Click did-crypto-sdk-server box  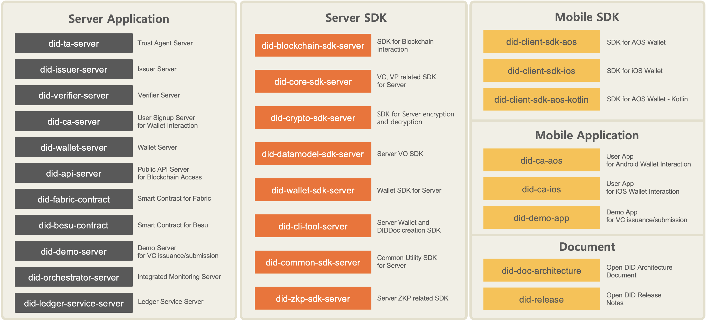coord(313,118)
